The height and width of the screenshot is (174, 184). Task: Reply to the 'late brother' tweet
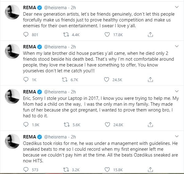click(x=26, y=80)
